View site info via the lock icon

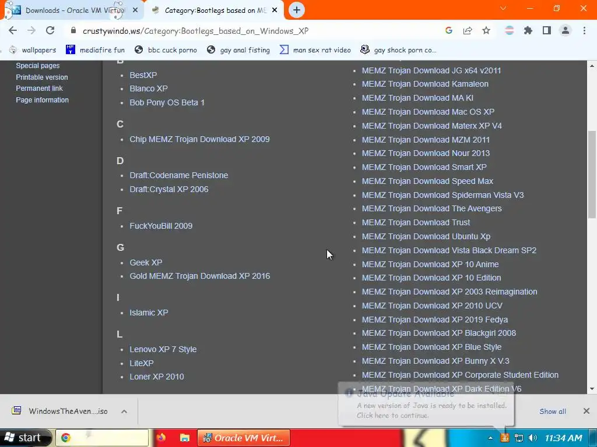[x=73, y=30]
